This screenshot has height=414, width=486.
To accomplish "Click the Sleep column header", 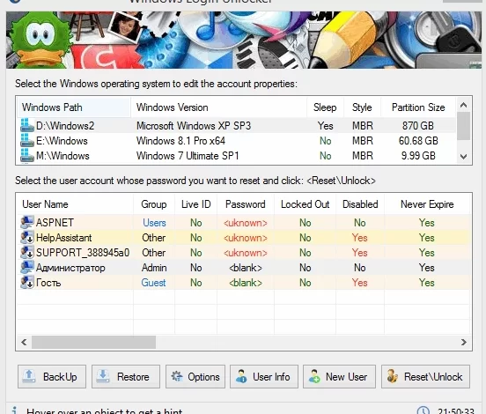I will tap(325, 107).
